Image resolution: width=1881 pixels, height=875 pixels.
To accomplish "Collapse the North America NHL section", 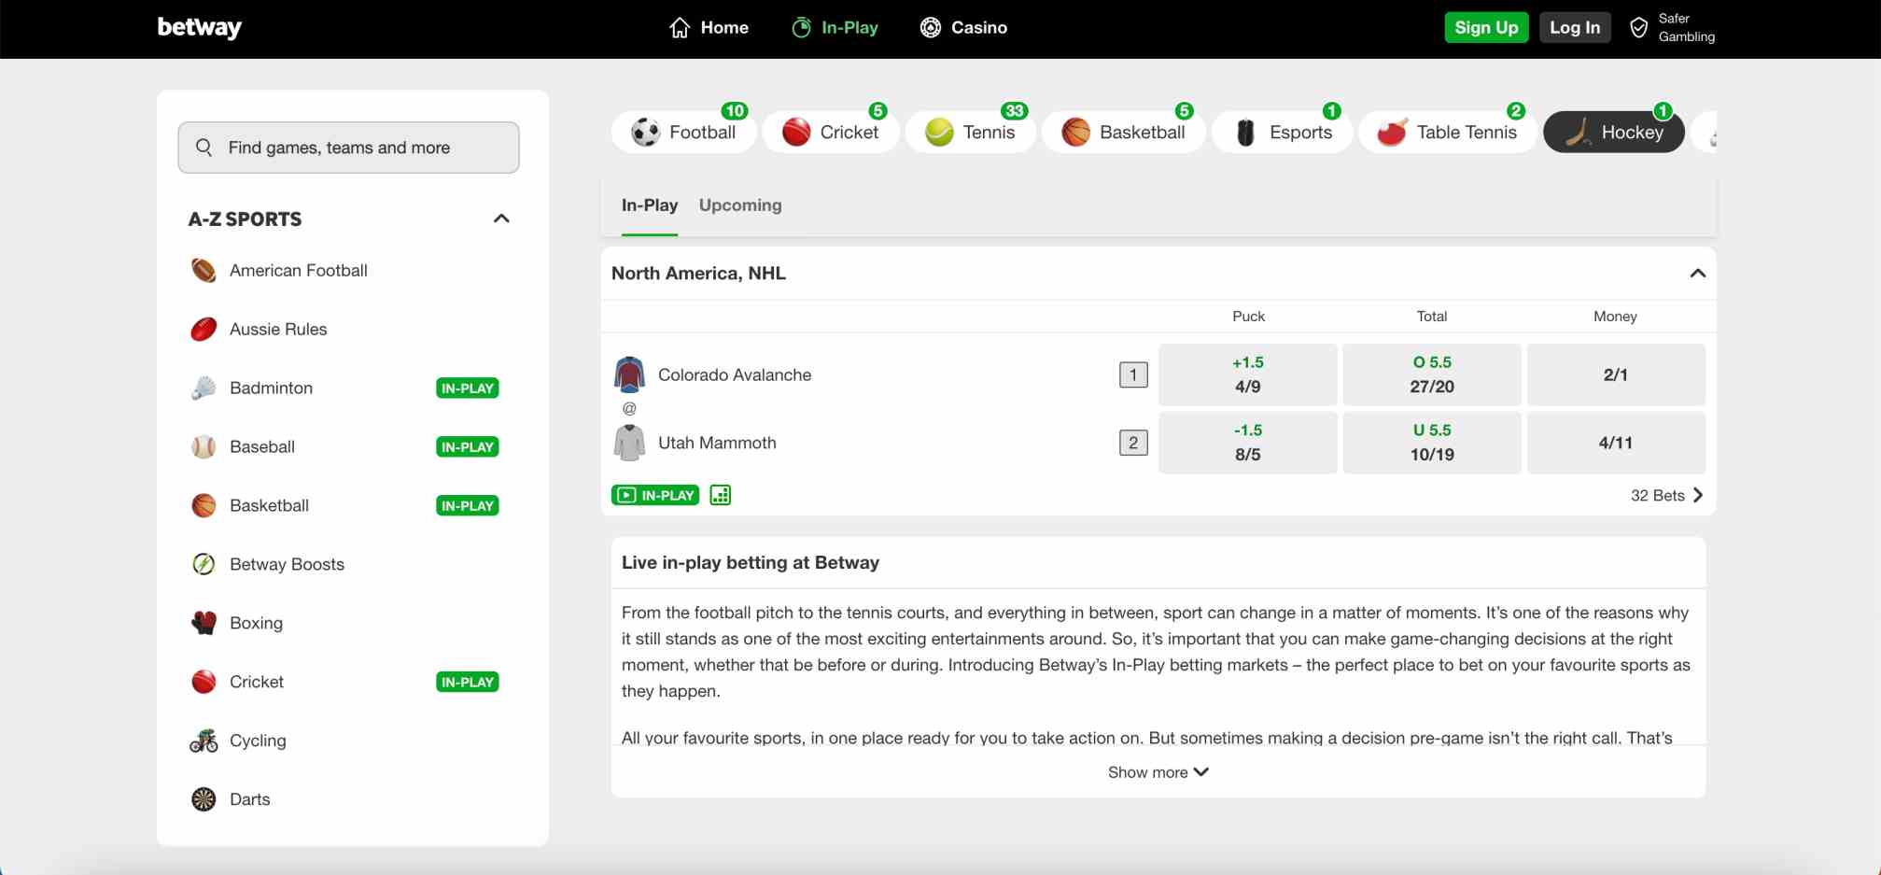I will [x=1696, y=274].
